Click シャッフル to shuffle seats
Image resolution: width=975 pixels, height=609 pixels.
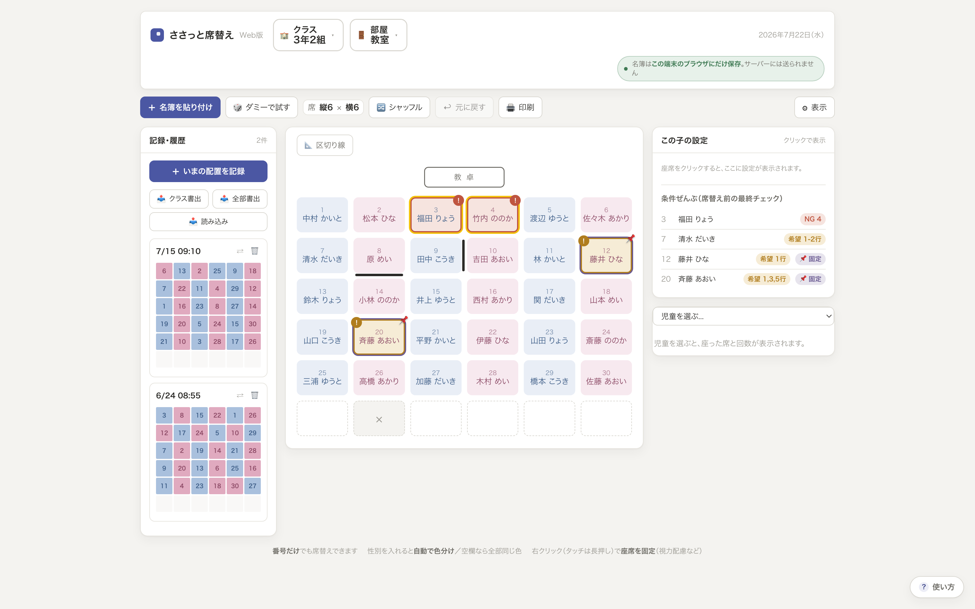[399, 107]
